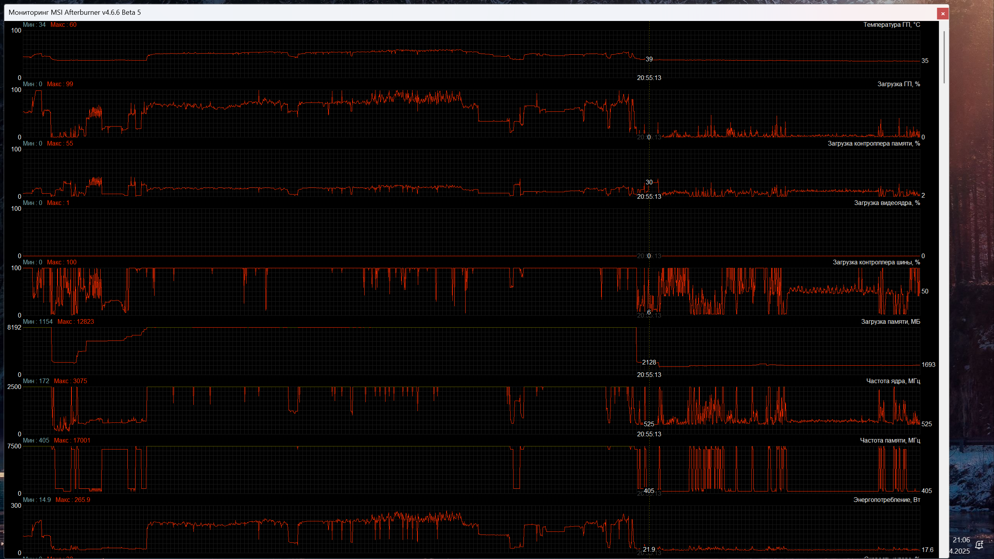Click the 'Загрузка памяти, МБ' graph label
This screenshot has height=559, width=994.
pyautogui.click(x=890, y=322)
